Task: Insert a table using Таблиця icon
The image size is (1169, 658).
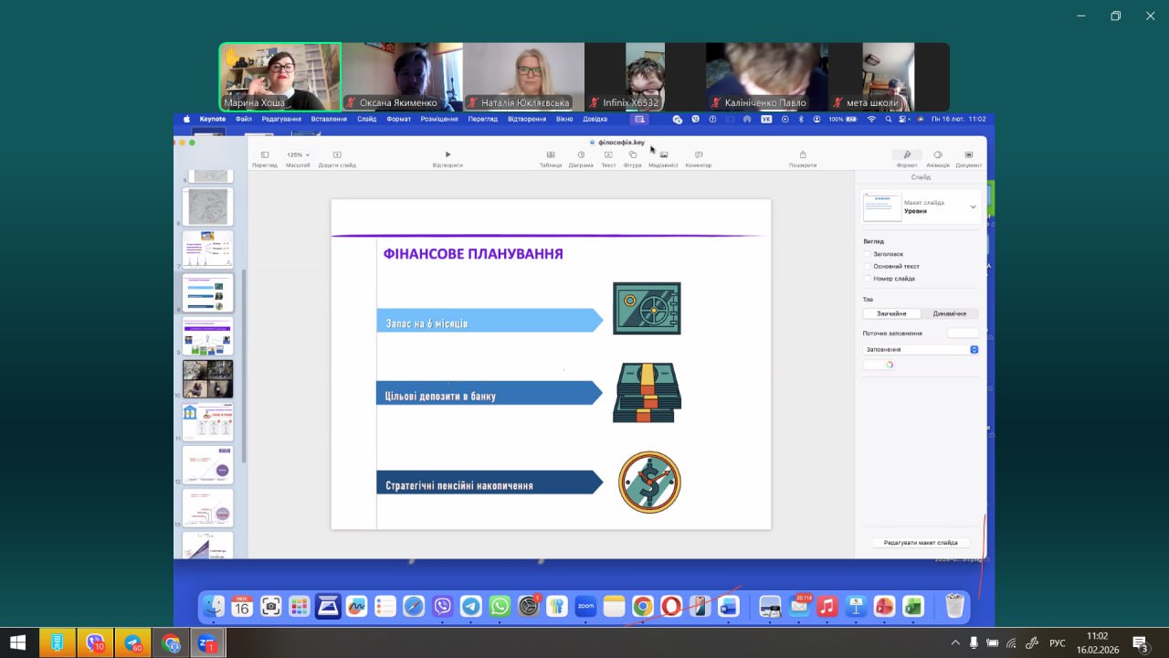Action: tap(550, 155)
